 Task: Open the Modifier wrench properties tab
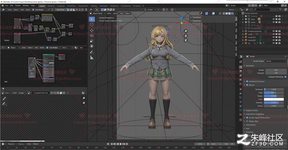(x=241, y=94)
